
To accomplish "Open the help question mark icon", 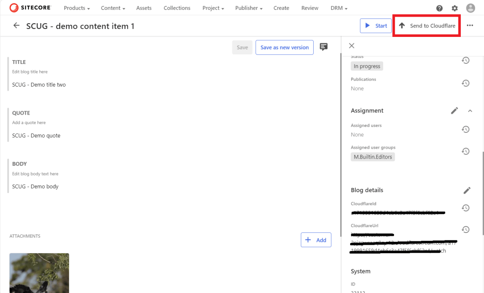I will (440, 8).
